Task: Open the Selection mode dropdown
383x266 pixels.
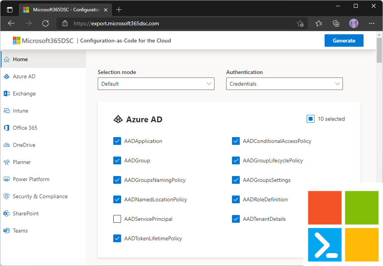Action: point(156,84)
